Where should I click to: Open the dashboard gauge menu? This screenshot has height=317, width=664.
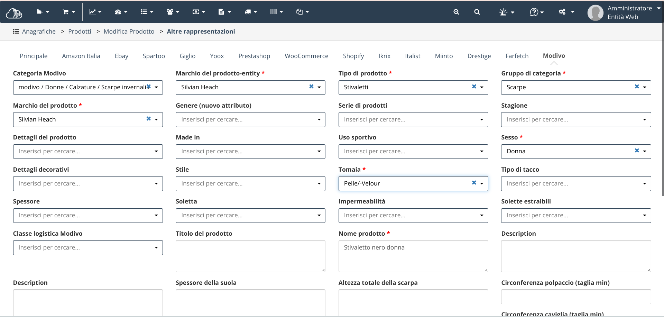[x=121, y=12]
